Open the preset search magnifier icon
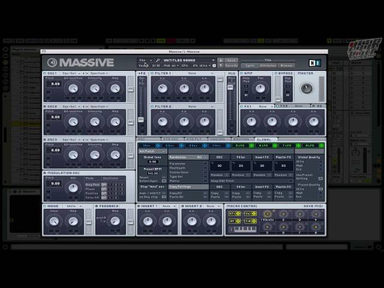Viewport: 384px width, 288px height. coord(158,60)
